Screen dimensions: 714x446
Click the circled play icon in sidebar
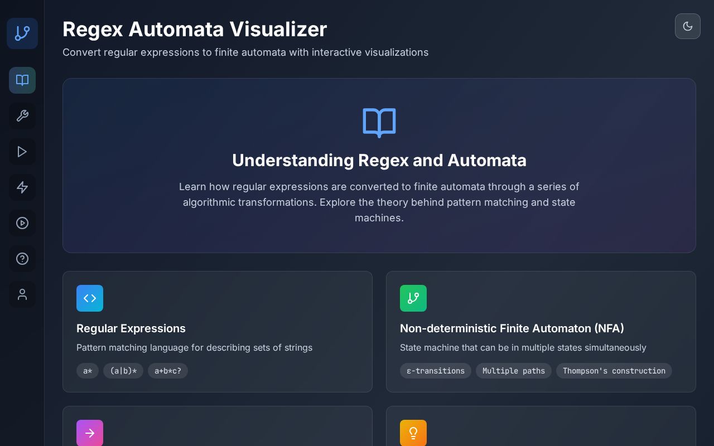coord(22,223)
